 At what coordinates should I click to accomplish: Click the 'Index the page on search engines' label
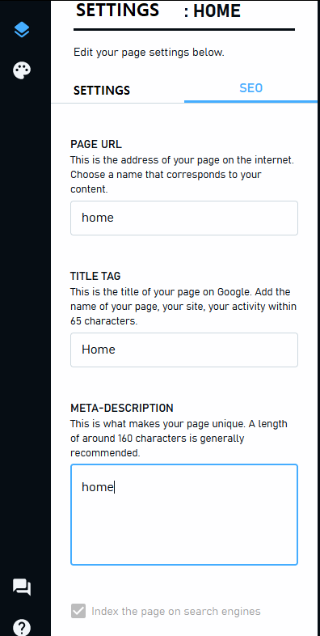tap(176, 611)
